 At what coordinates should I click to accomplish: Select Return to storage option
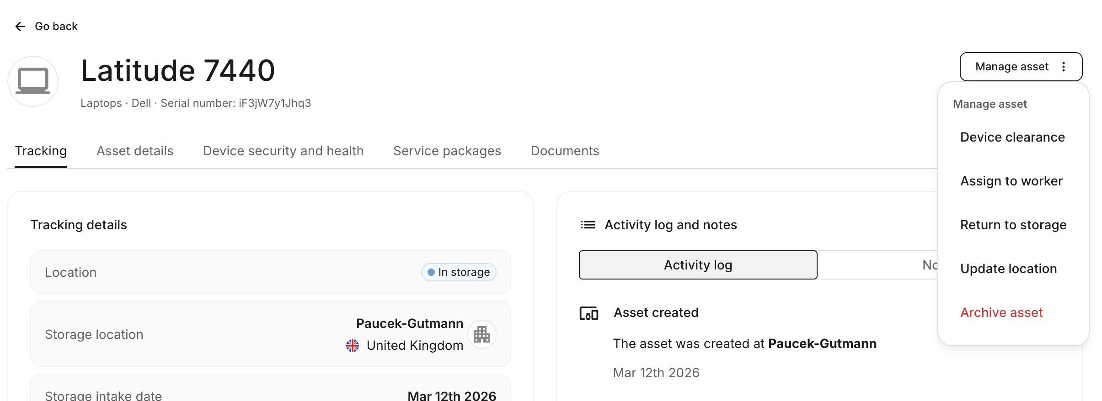pyautogui.click(x=1013, y=225)
